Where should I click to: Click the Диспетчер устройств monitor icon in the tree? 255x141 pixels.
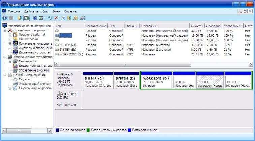pos(15,52)
